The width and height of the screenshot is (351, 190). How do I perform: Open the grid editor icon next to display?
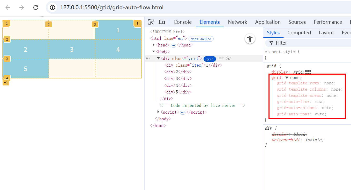tap(308, 72)
